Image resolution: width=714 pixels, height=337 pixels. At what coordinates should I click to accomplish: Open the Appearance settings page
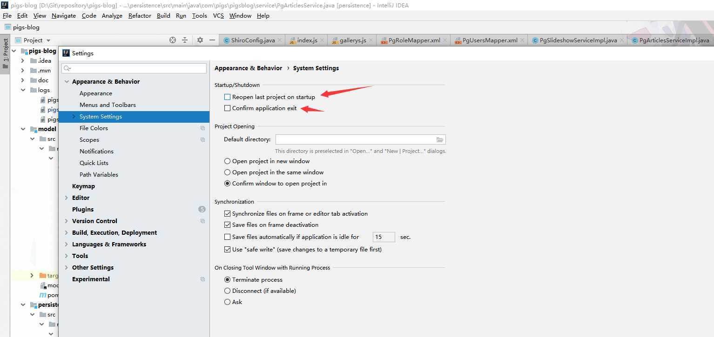click(95, 93)
